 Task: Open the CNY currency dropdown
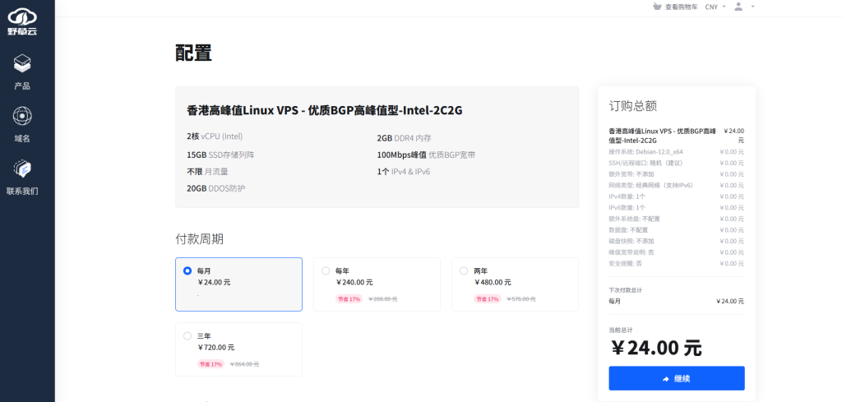(715, 7)
